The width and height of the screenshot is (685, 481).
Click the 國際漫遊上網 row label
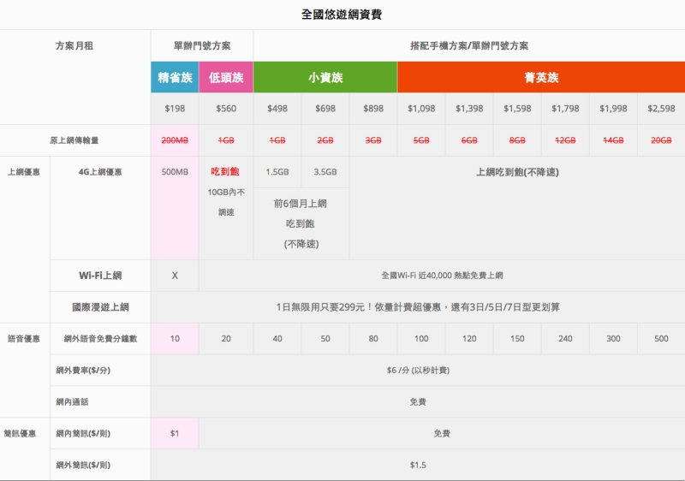point(100,306)
